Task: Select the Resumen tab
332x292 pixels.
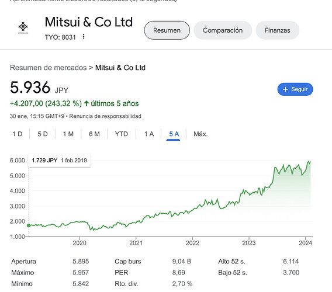Action: tap(167, 30)
